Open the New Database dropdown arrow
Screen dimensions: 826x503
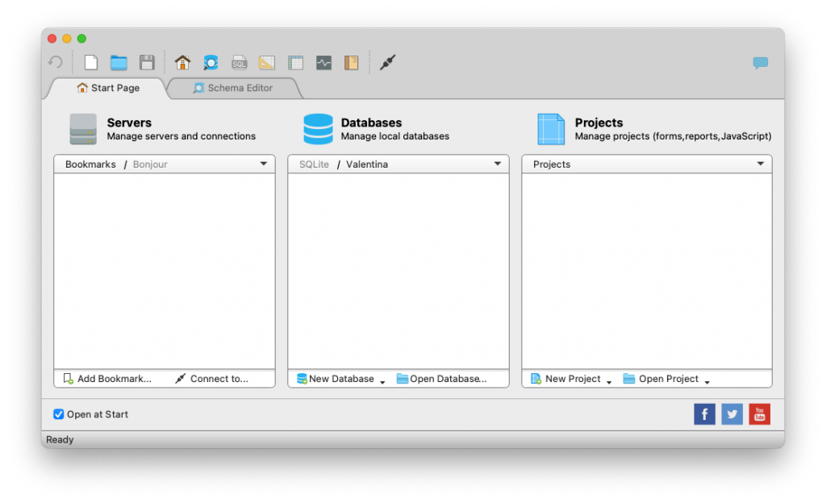[382, 382]
